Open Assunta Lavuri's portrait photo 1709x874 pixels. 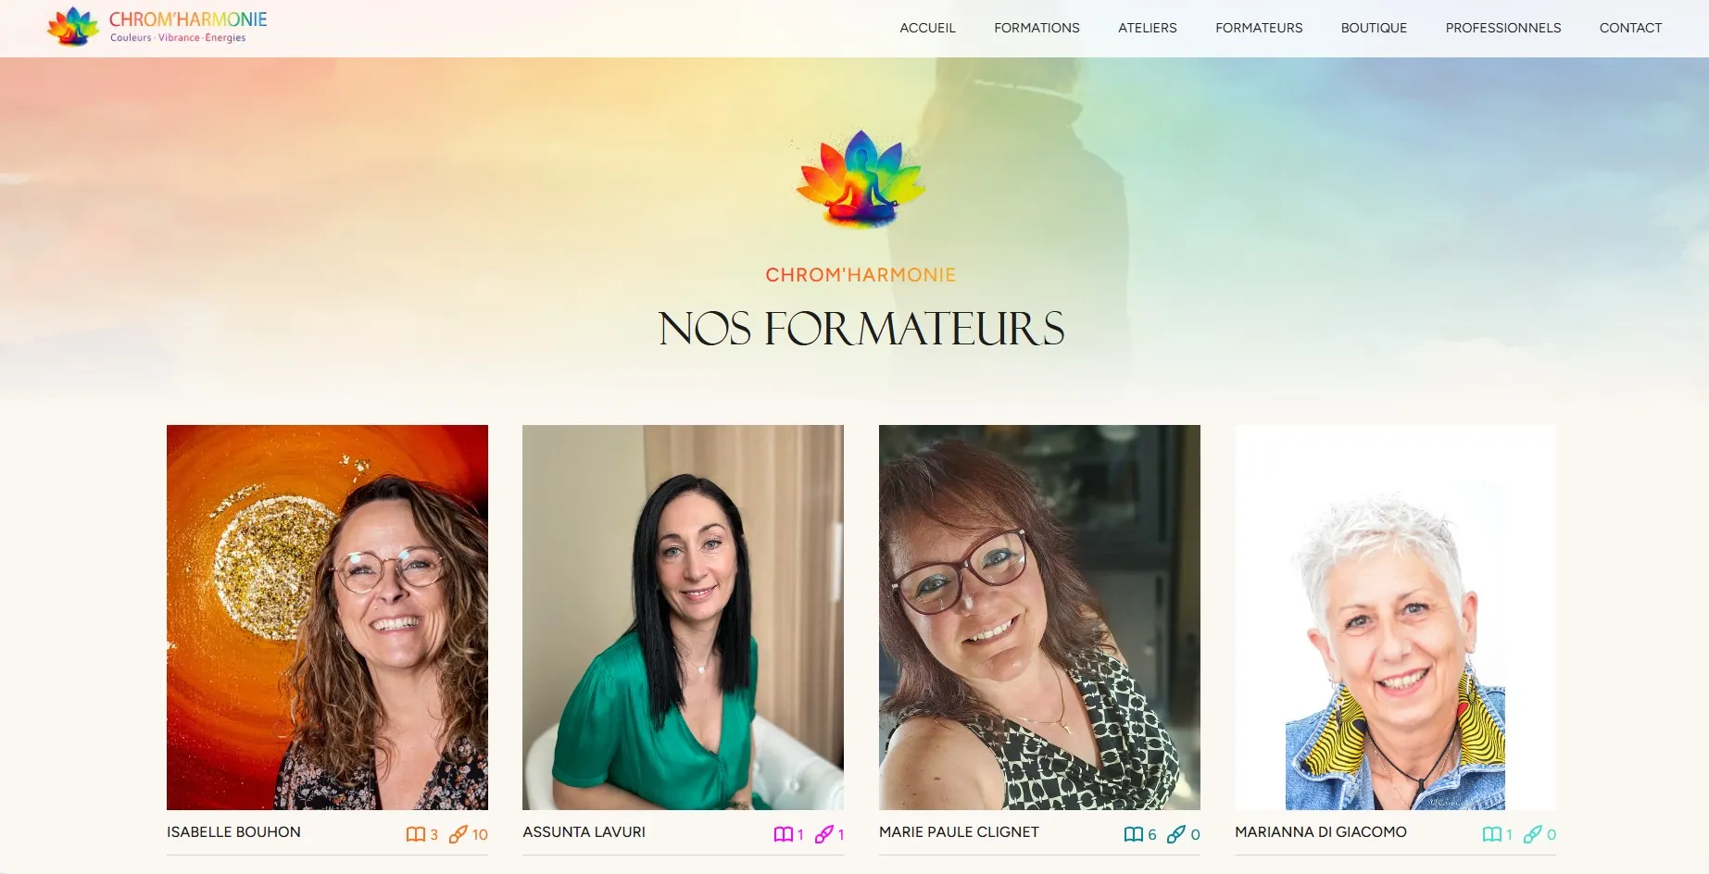pos(683,618)
